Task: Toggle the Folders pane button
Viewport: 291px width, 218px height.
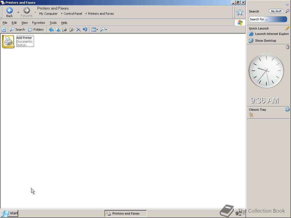Action: 36,30
